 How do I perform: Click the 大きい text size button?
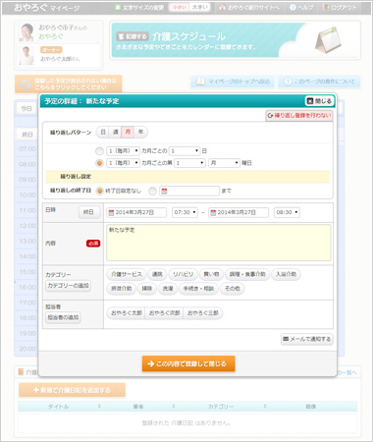click(199, 8)
